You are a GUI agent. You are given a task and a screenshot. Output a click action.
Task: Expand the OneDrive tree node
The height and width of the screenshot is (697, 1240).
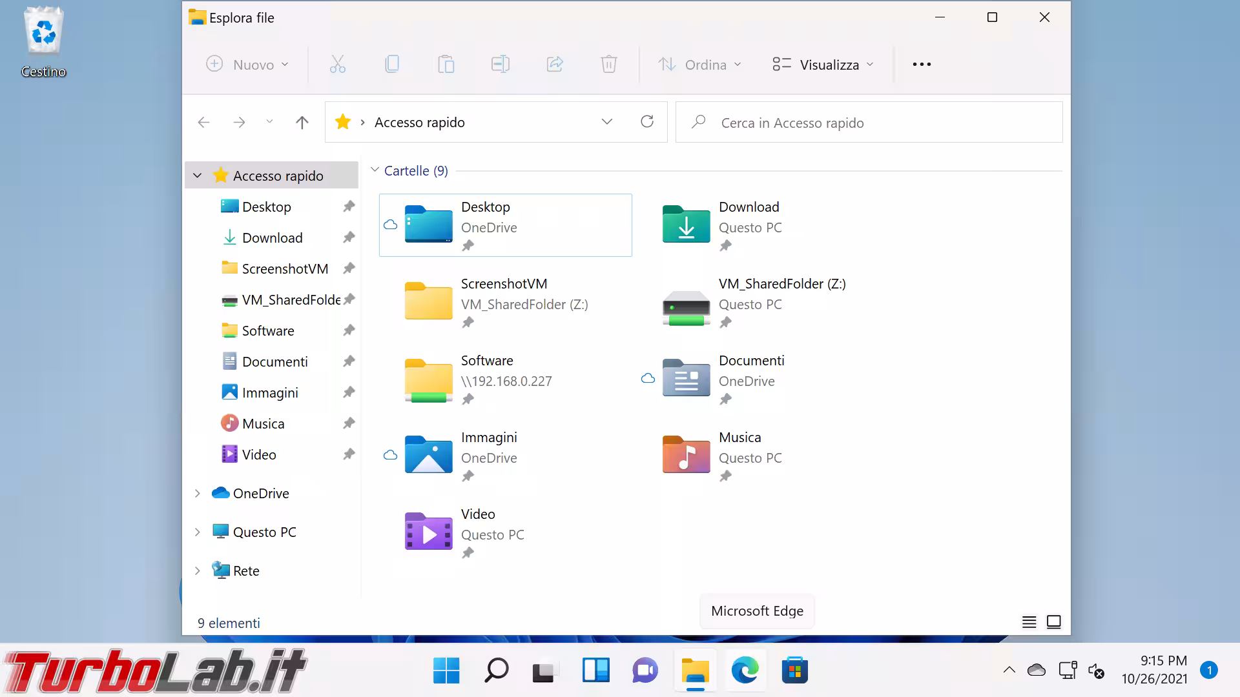198,494
